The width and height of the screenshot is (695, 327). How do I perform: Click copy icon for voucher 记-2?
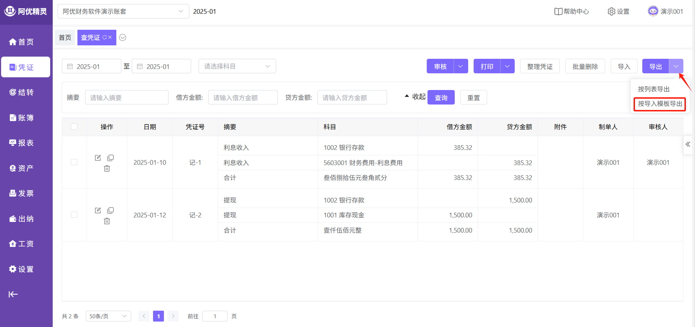click(111, 210)
